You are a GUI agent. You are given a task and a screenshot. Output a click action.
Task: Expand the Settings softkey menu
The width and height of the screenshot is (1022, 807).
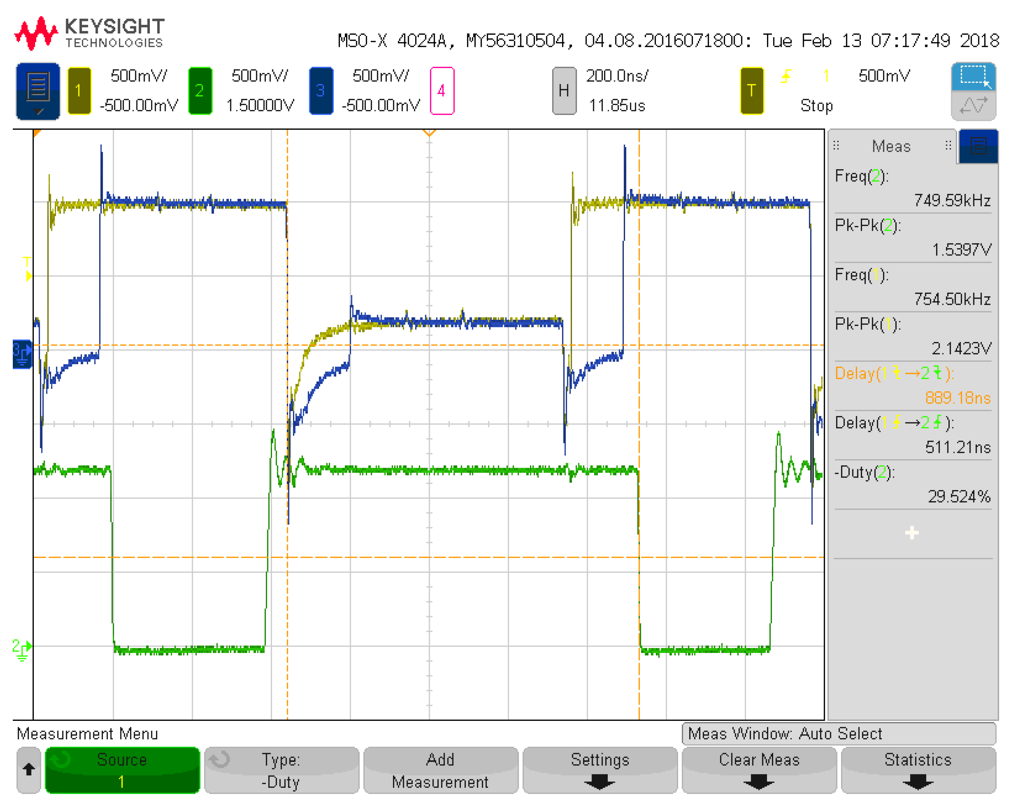click(x=599, y=770)
